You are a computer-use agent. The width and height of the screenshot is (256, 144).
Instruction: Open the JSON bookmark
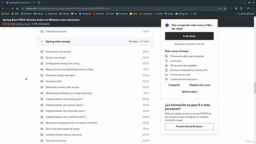tap(5, 14)
